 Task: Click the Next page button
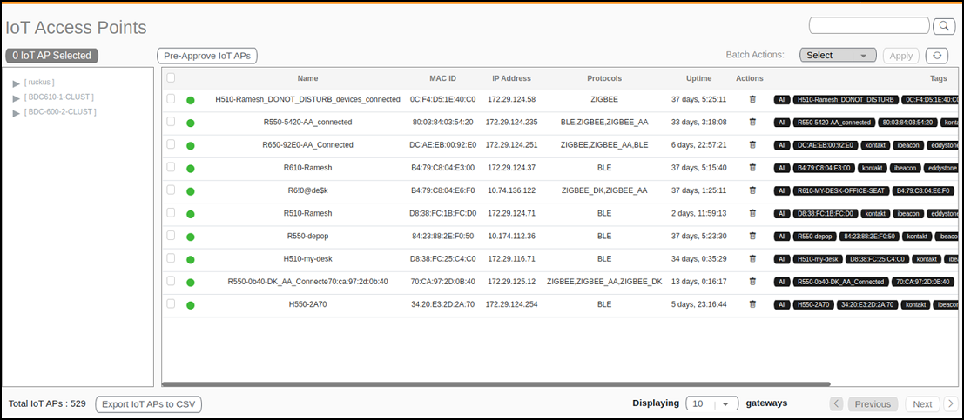(x=922, y=404)
